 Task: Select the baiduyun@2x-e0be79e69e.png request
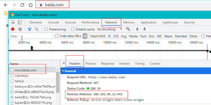(x=32, y=86)
